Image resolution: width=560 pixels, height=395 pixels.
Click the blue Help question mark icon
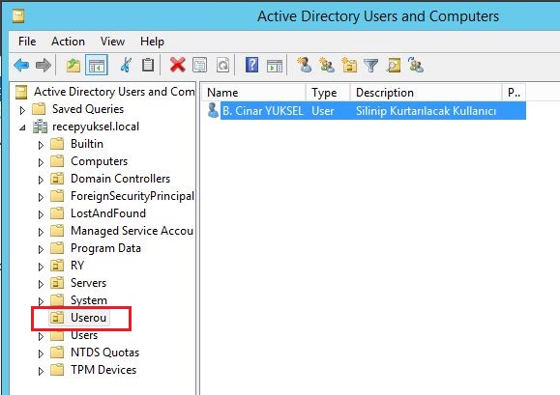pos(251,66)
